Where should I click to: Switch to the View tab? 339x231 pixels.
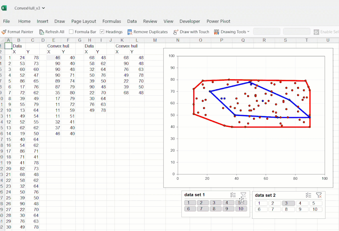point(168,21)
